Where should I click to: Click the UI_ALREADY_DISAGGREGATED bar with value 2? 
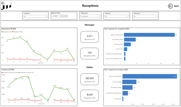coord(125,54)
